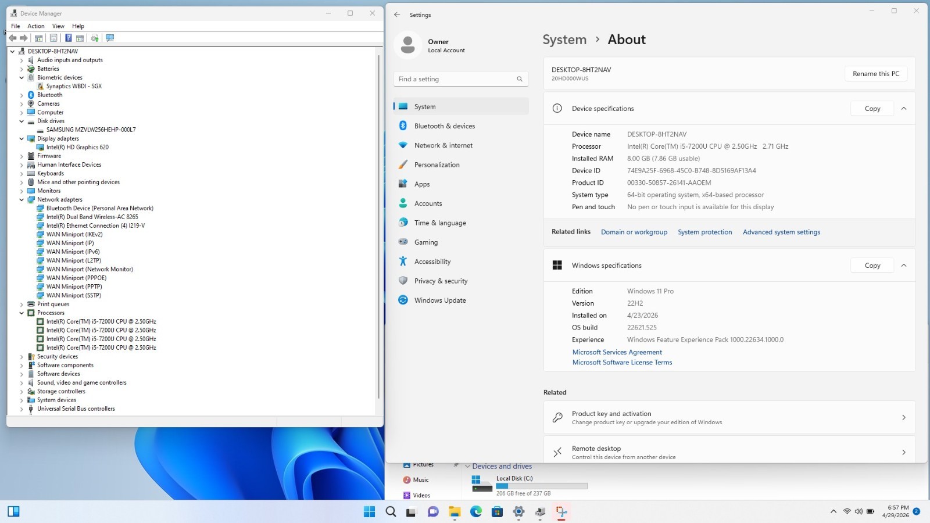Click the Local Disk (C:) usage bar
This screenshot has width=930, height=523.
[542, 486]
